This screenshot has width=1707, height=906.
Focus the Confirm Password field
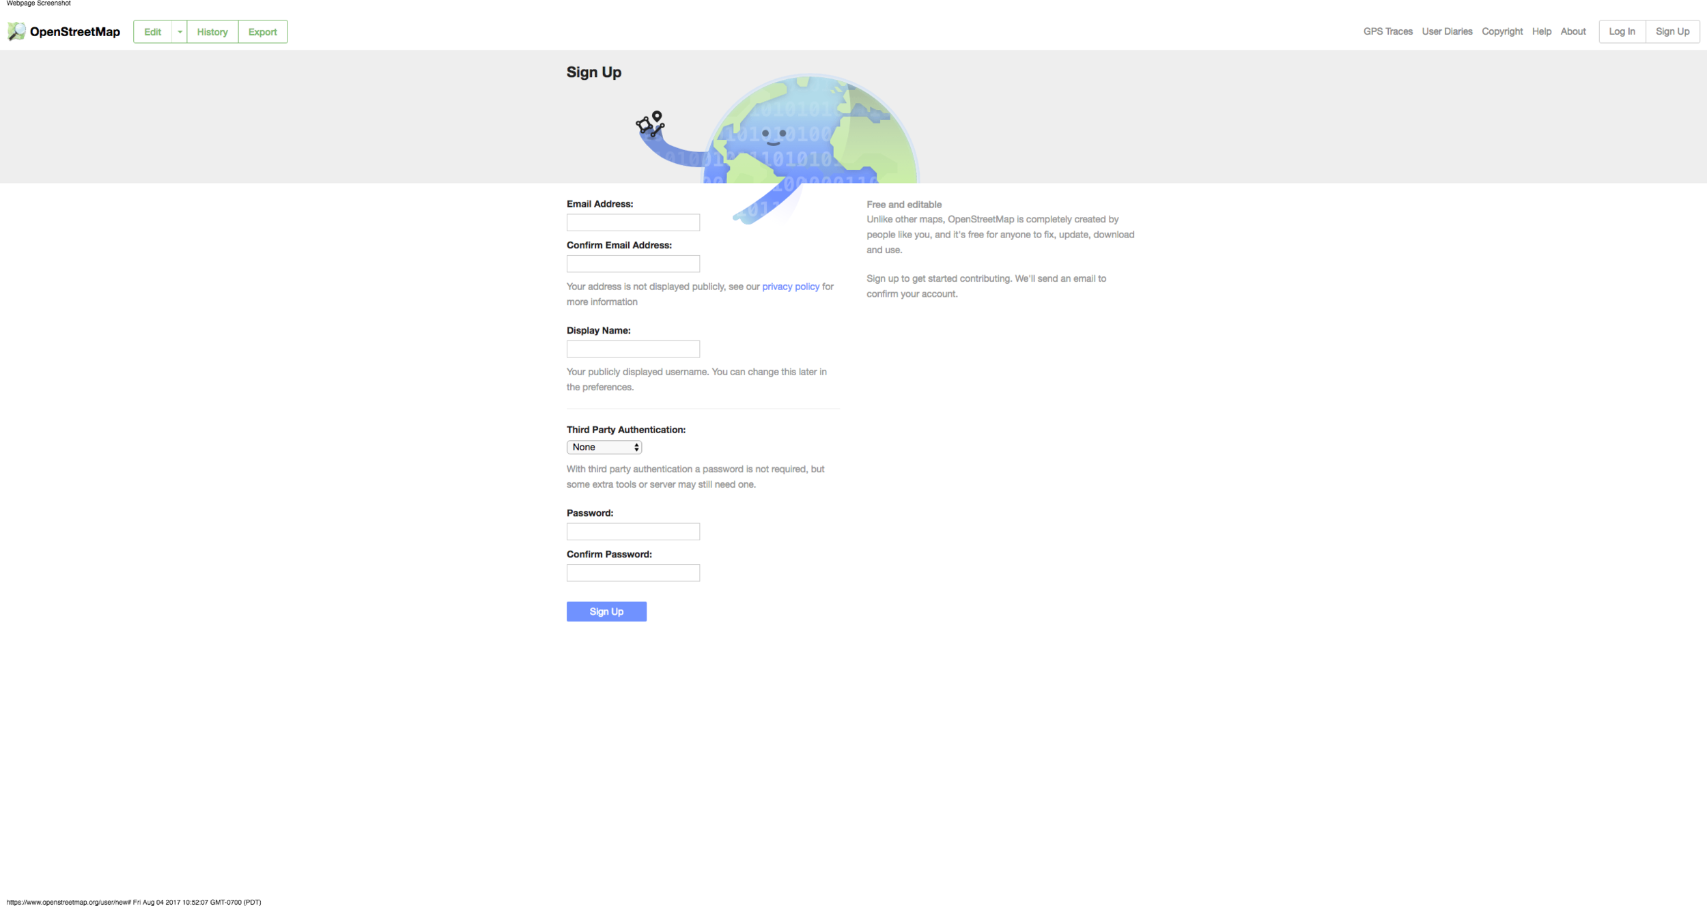pyautogui.click(x=633, y=573)
